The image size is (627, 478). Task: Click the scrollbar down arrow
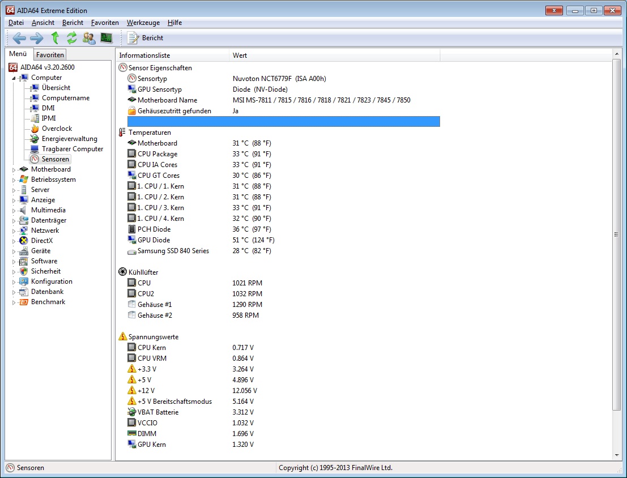tap(616, 455)
